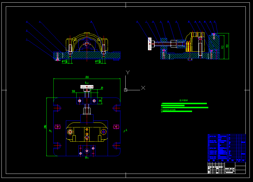Select the 113 vertical dimension in the section view
This screenshot has width=253, height=182.
pyautogui.click(x=223, y=47)
